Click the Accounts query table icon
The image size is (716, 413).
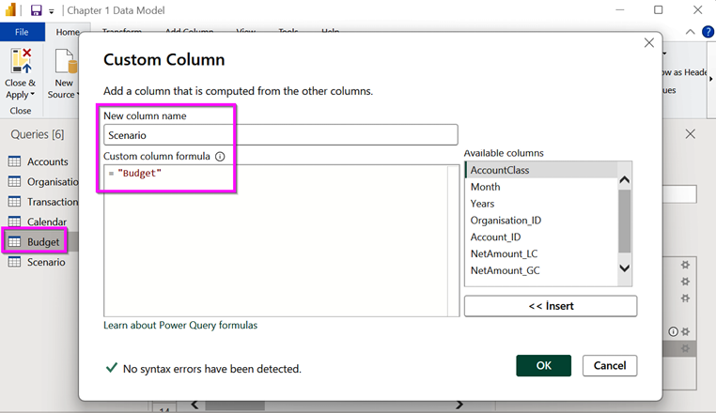click(x=15, y=161)
